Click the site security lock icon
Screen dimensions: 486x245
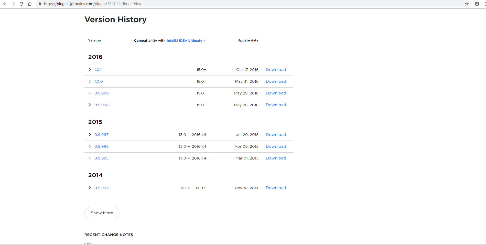[40, 4]
